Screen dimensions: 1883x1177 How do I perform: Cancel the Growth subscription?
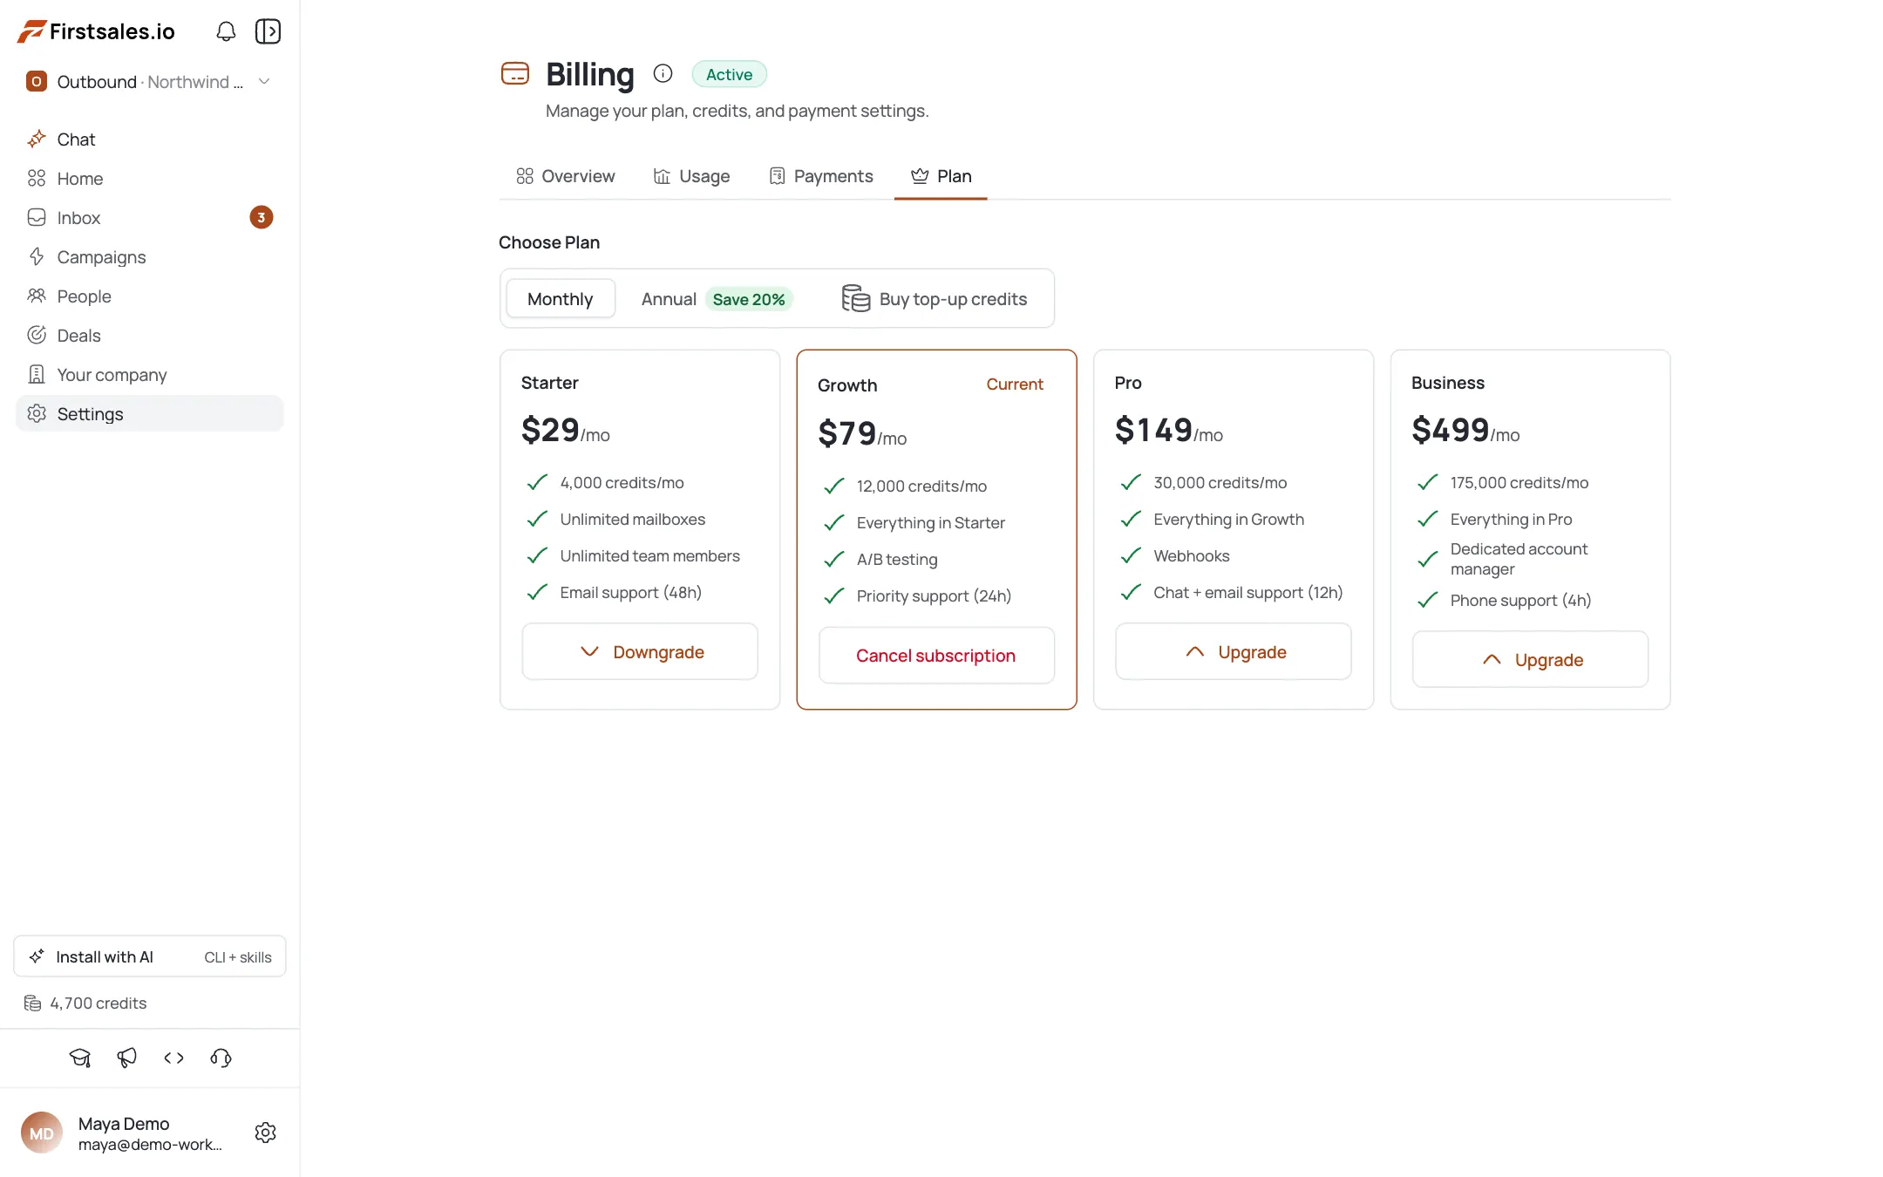tap(936, 656)
